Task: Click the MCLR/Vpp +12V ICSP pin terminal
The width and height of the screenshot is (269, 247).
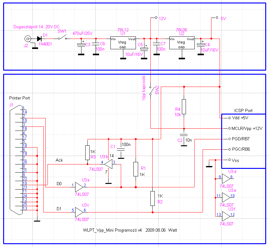Action: pos(229,128)
